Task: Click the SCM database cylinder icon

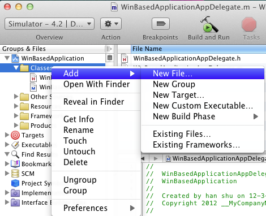Action: pos(15,174)
